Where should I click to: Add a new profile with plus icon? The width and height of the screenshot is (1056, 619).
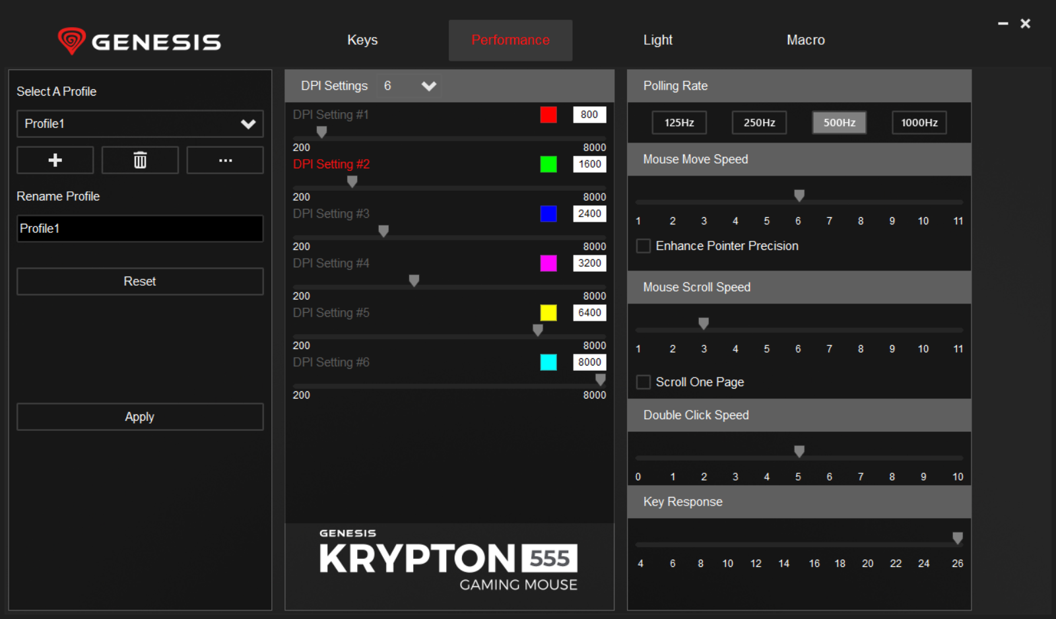pos(55,160)
